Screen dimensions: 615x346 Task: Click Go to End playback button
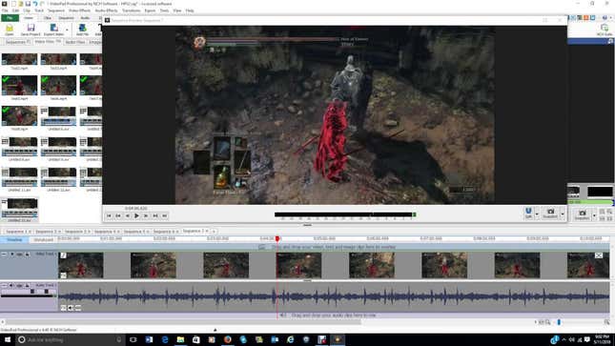coord(165,215)
